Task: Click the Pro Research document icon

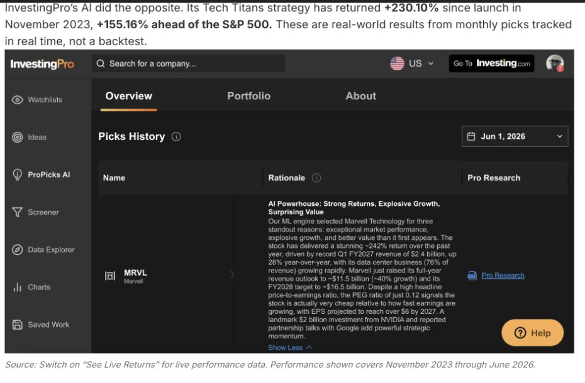Action: [472, 276]
